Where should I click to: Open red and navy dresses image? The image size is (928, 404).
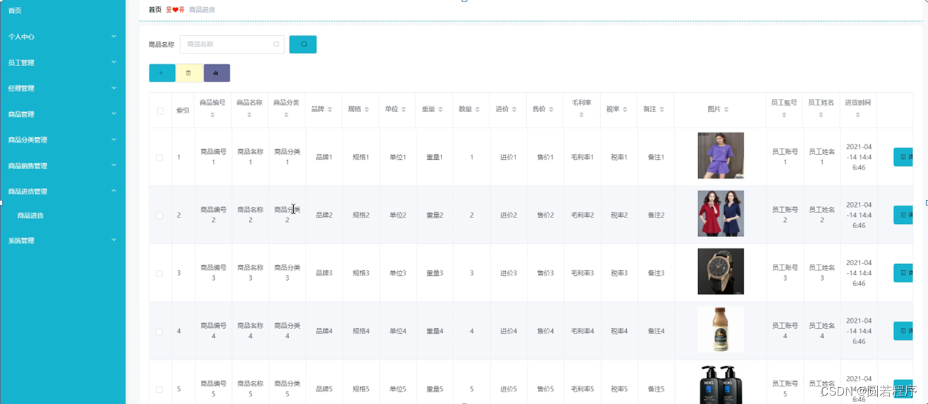721,213
